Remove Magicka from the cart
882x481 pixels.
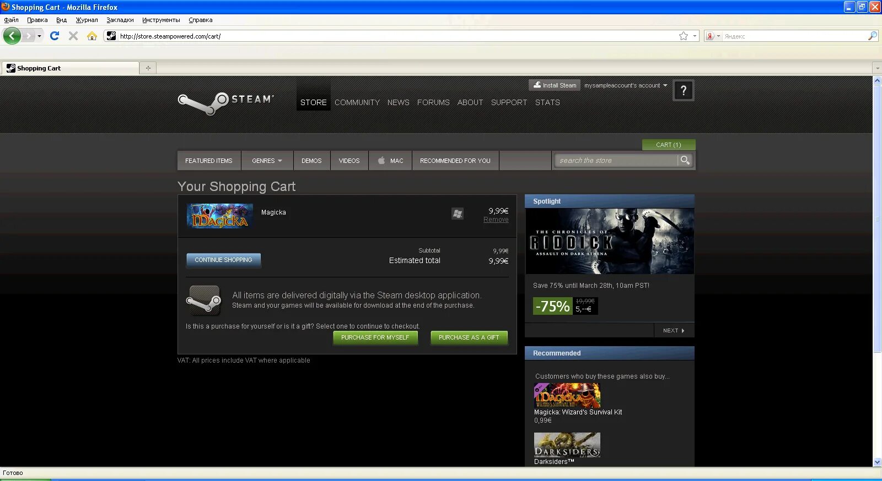[x=496, y=220]
